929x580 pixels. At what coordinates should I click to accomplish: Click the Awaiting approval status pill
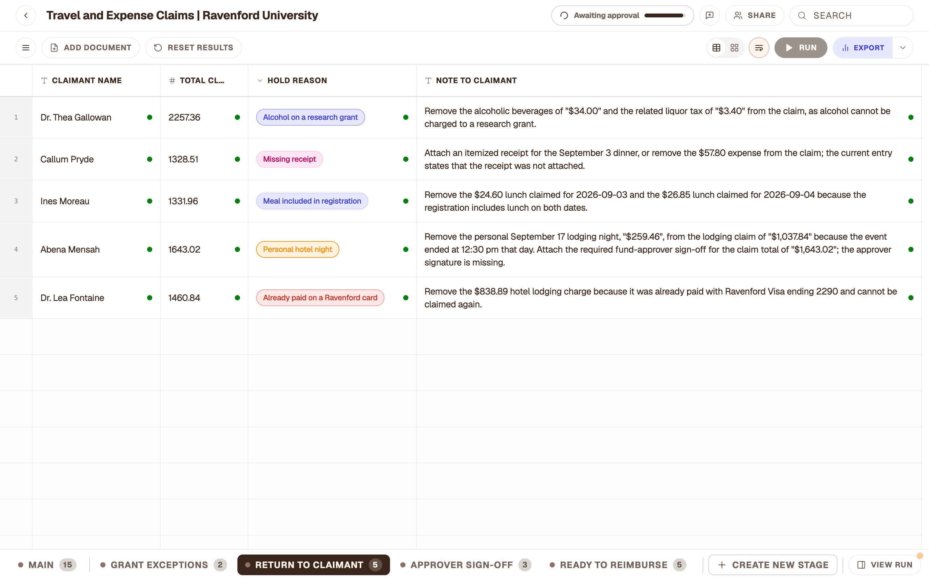(622, 15)
